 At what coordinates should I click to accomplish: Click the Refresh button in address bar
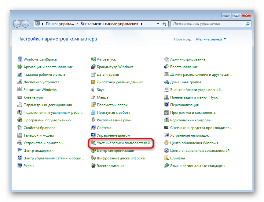[165, 23]
